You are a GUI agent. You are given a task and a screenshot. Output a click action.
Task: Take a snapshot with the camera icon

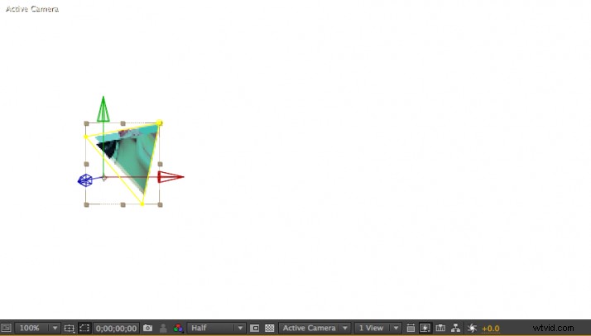pos(147,328)
